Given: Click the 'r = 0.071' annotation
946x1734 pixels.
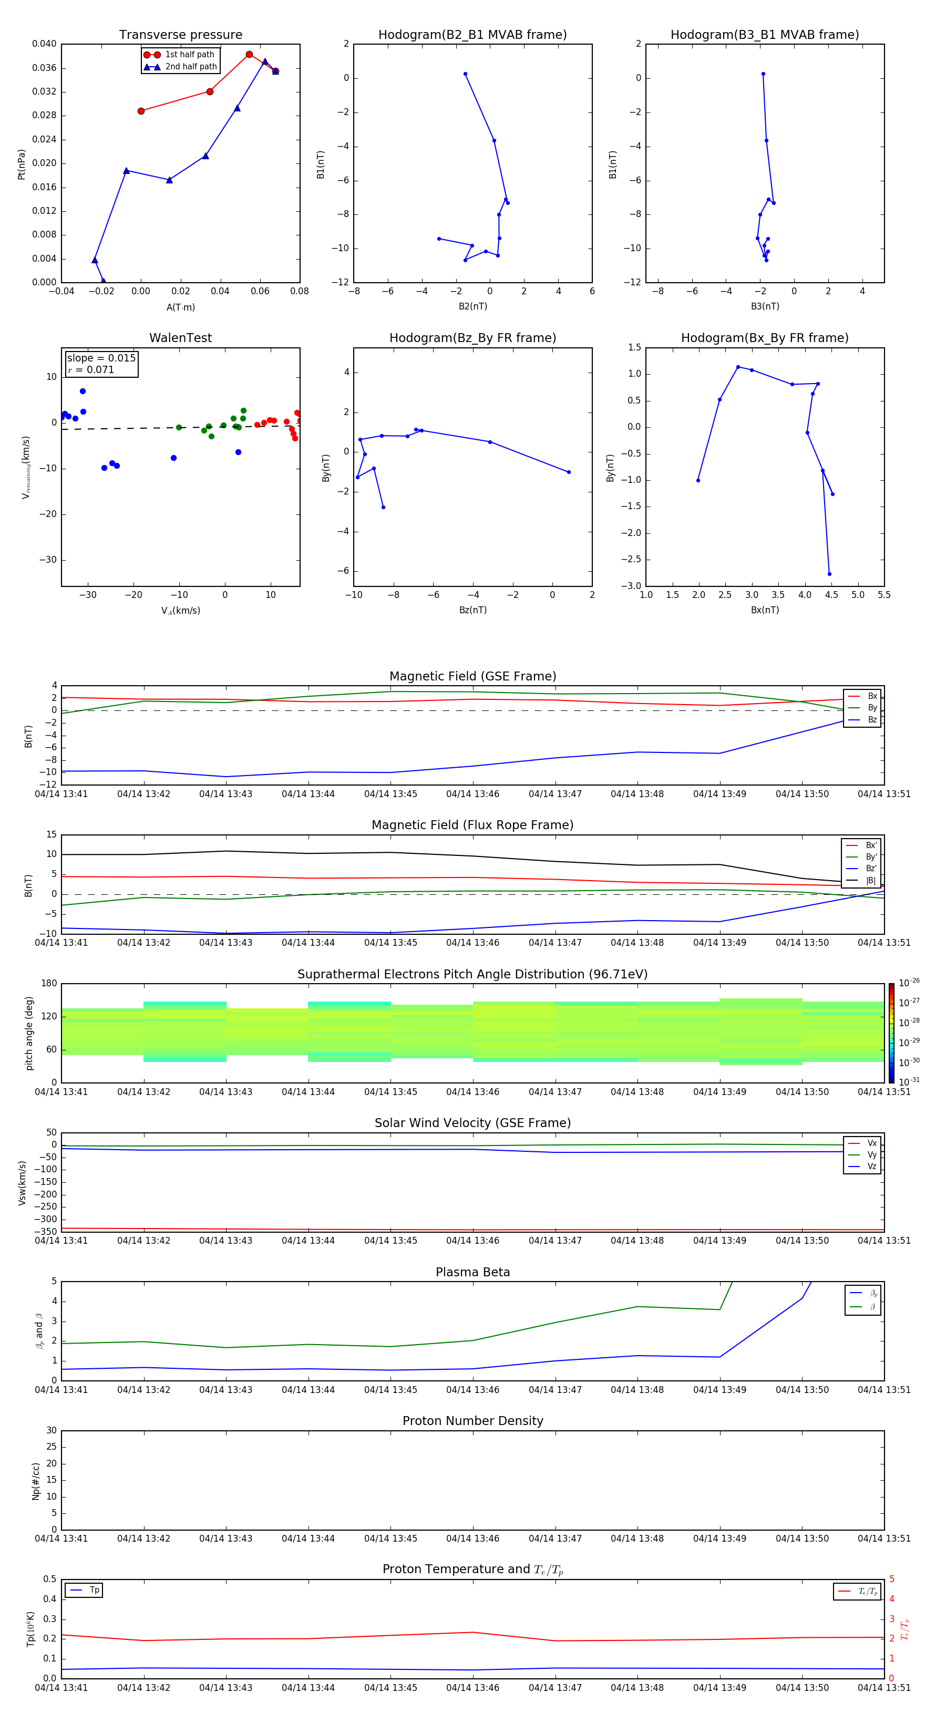Looking at the screenshot, I should (x=91, y=369).
